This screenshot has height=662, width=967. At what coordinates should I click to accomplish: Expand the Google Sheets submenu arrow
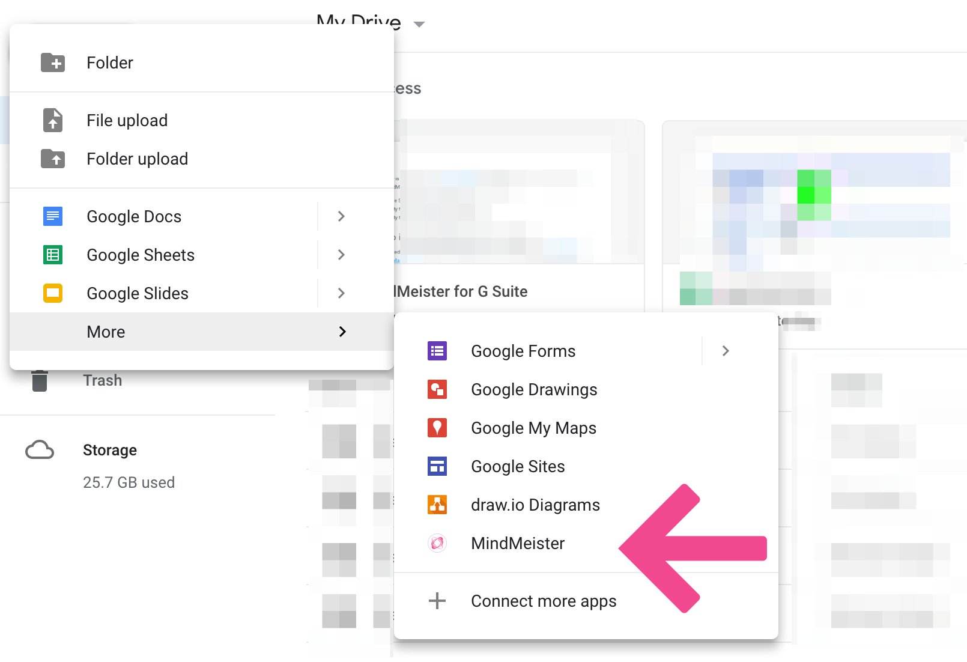(x=341, y=255)
